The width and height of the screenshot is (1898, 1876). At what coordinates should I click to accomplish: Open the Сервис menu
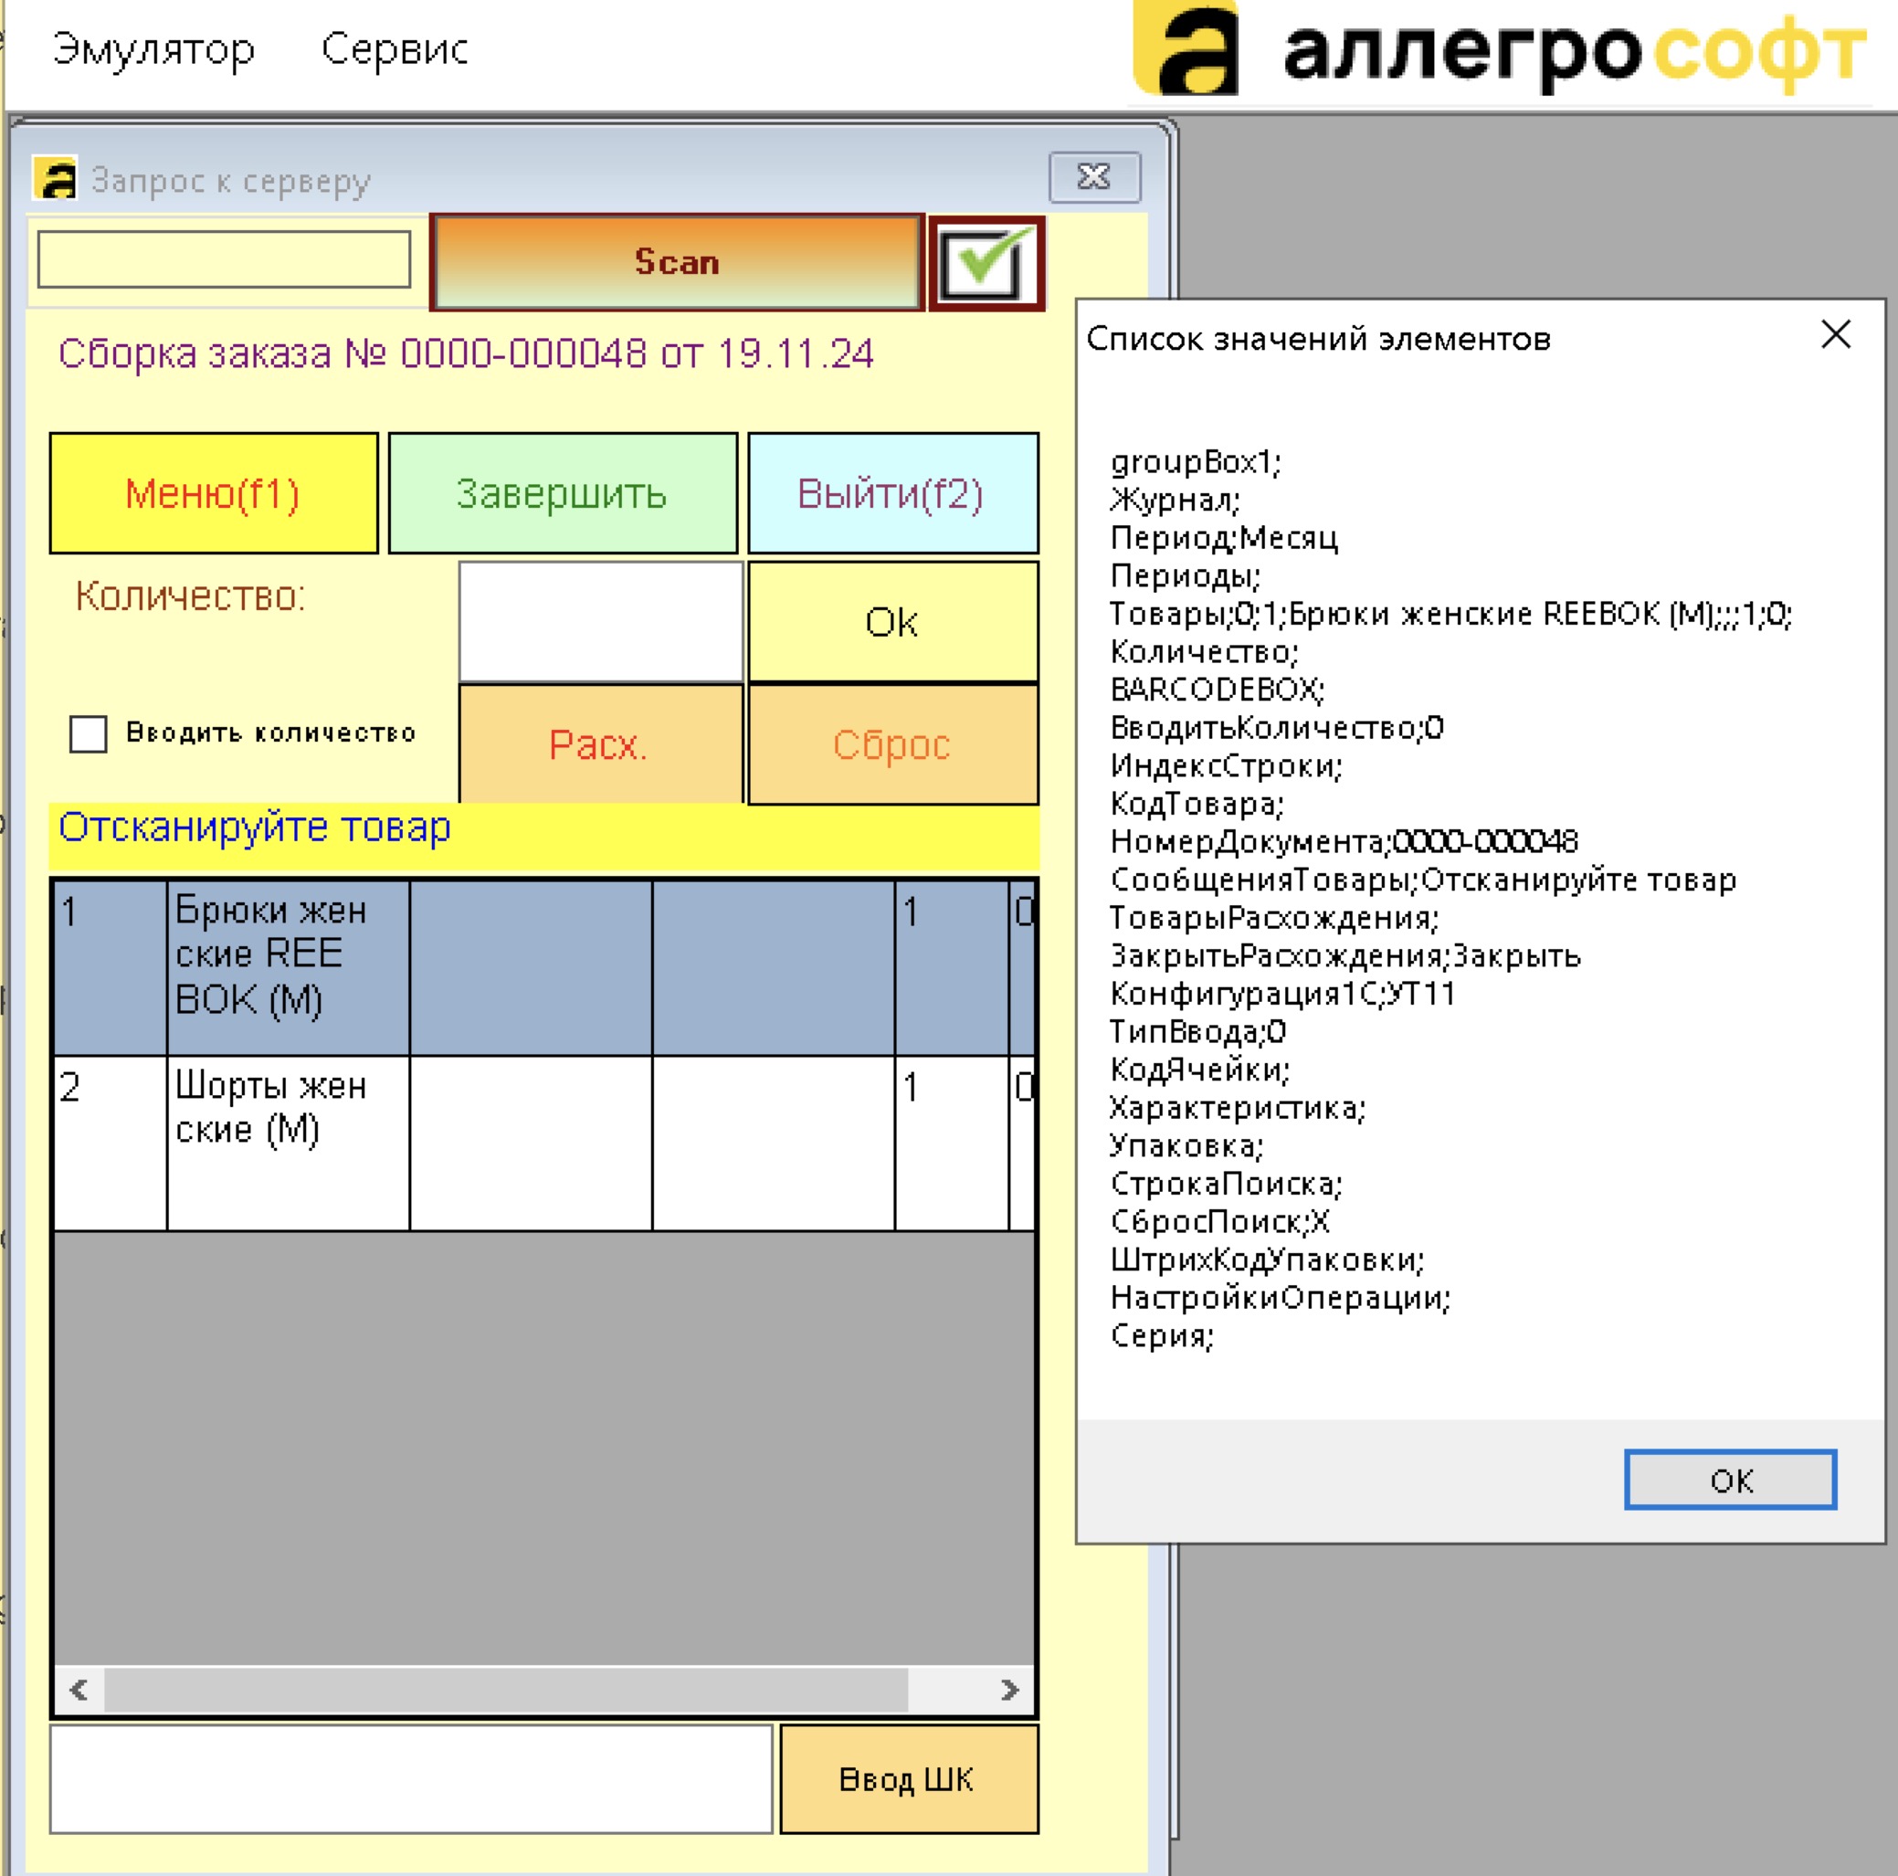(395, 49)
